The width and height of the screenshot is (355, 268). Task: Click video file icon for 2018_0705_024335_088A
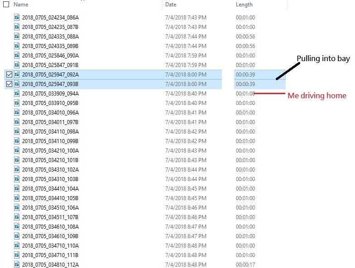point(17,37)
